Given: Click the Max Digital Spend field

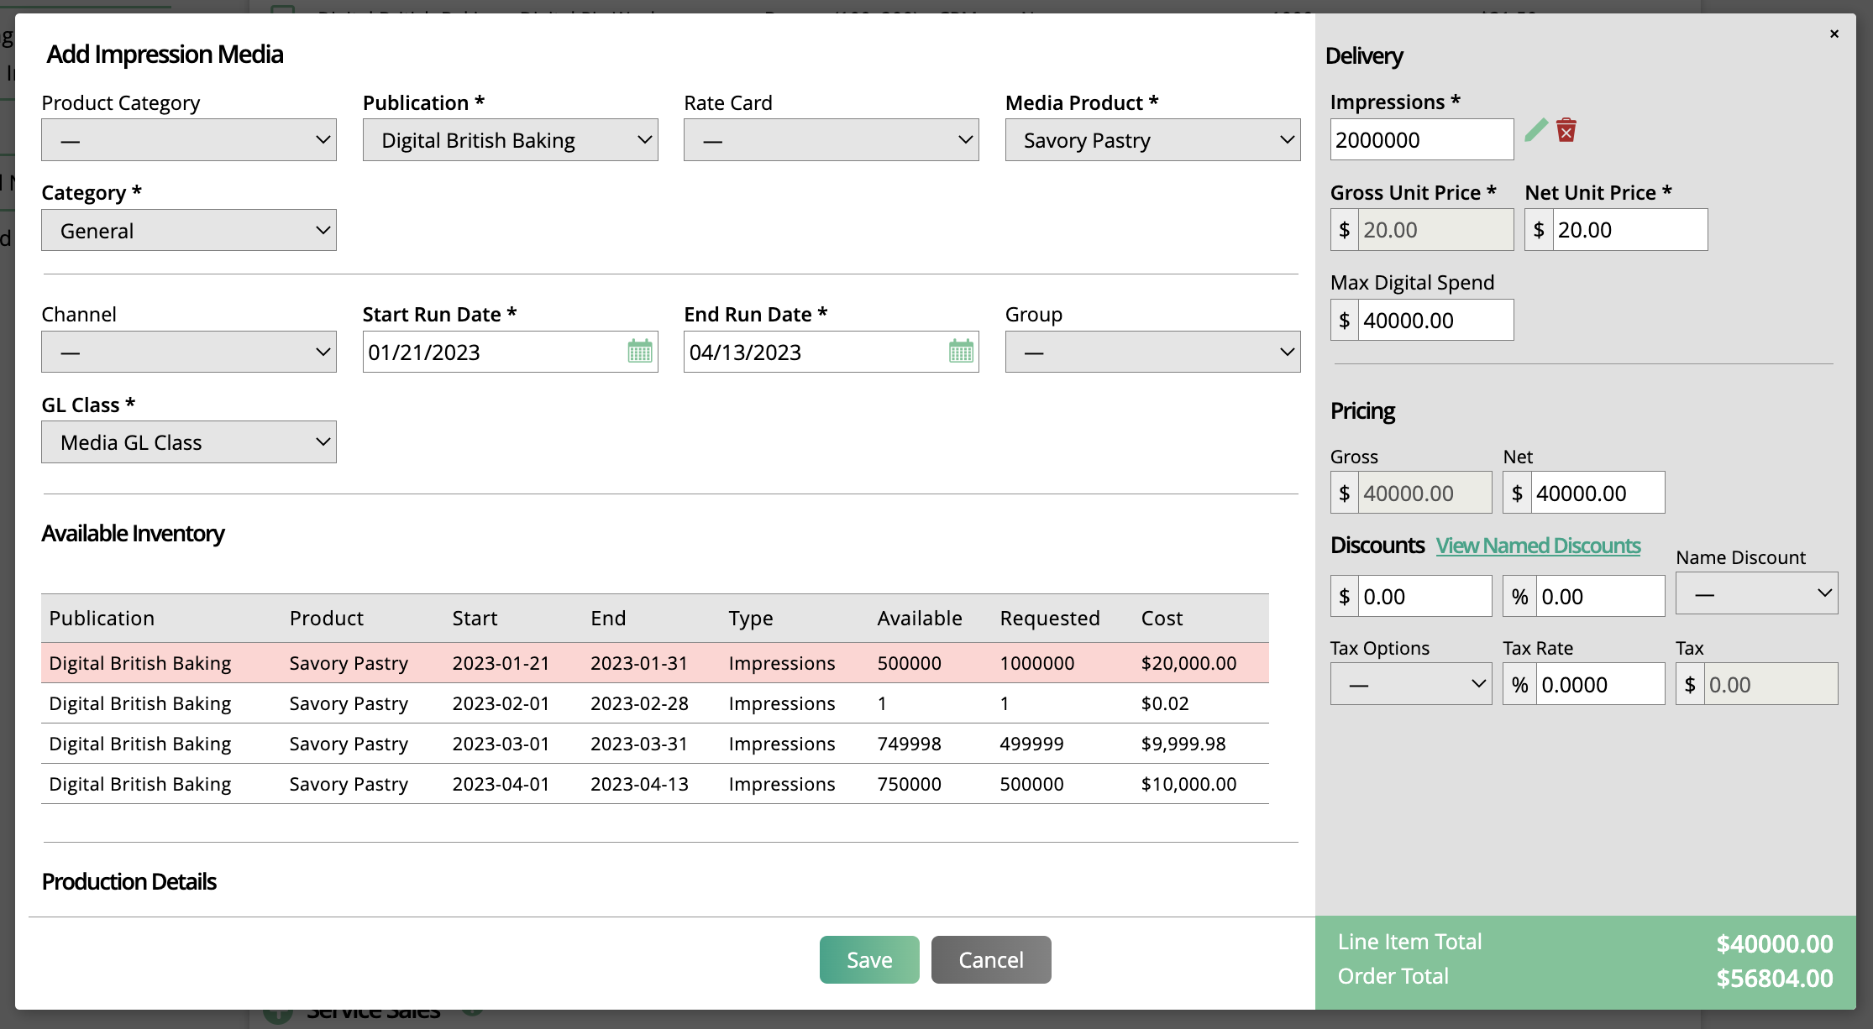Looking at the screenshot, I should click(1435, 320).
